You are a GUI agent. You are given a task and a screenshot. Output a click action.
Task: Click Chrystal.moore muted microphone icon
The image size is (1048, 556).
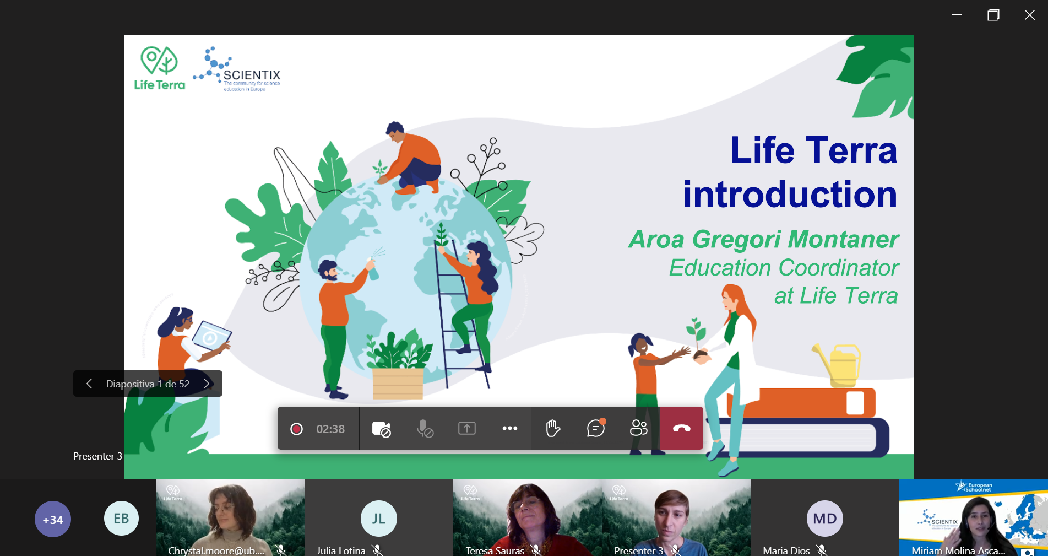click(x=281, y=550)
